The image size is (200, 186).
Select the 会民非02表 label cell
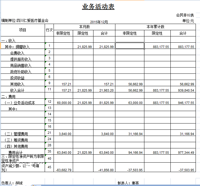[185, 15]
